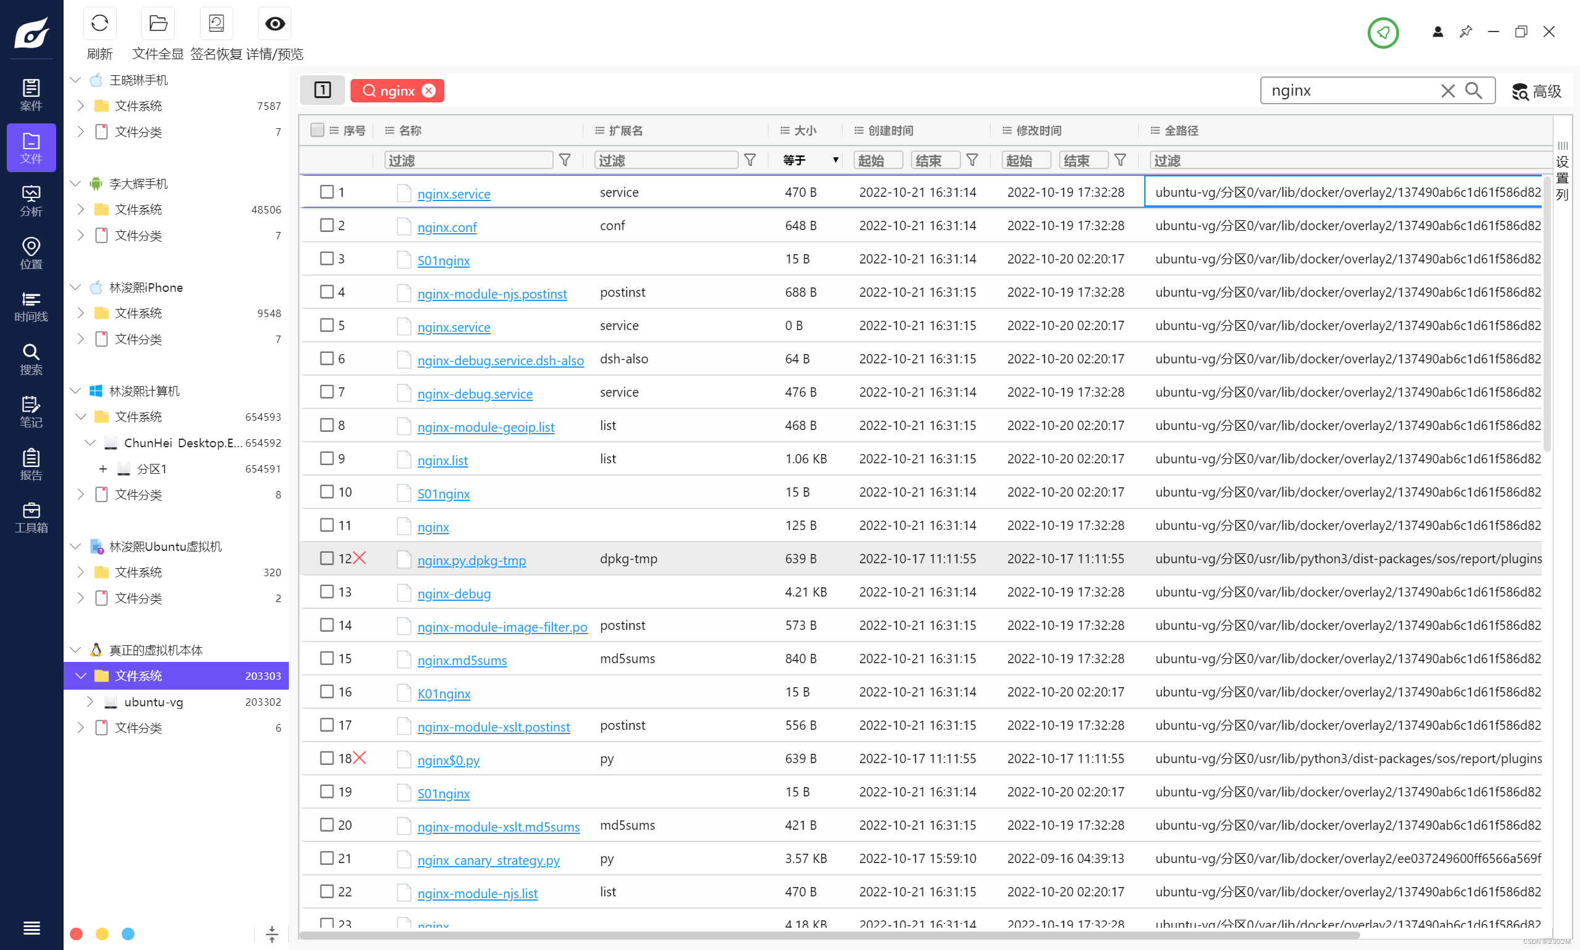Image resolution: width=1580 pixels, height=950 pixels.
Task: Click the 刷新 refresh icon
Action: click(99, 23)
